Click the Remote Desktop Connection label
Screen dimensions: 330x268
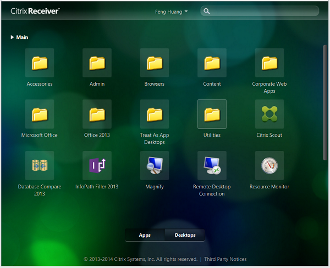212,190
